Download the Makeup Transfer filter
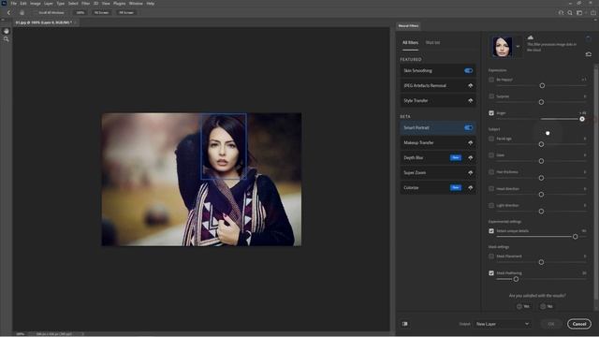 (x=470, y=142)
